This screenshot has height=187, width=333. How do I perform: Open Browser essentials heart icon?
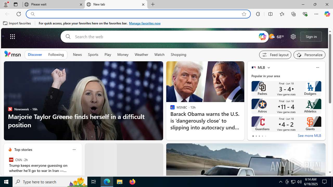[305, 14]
